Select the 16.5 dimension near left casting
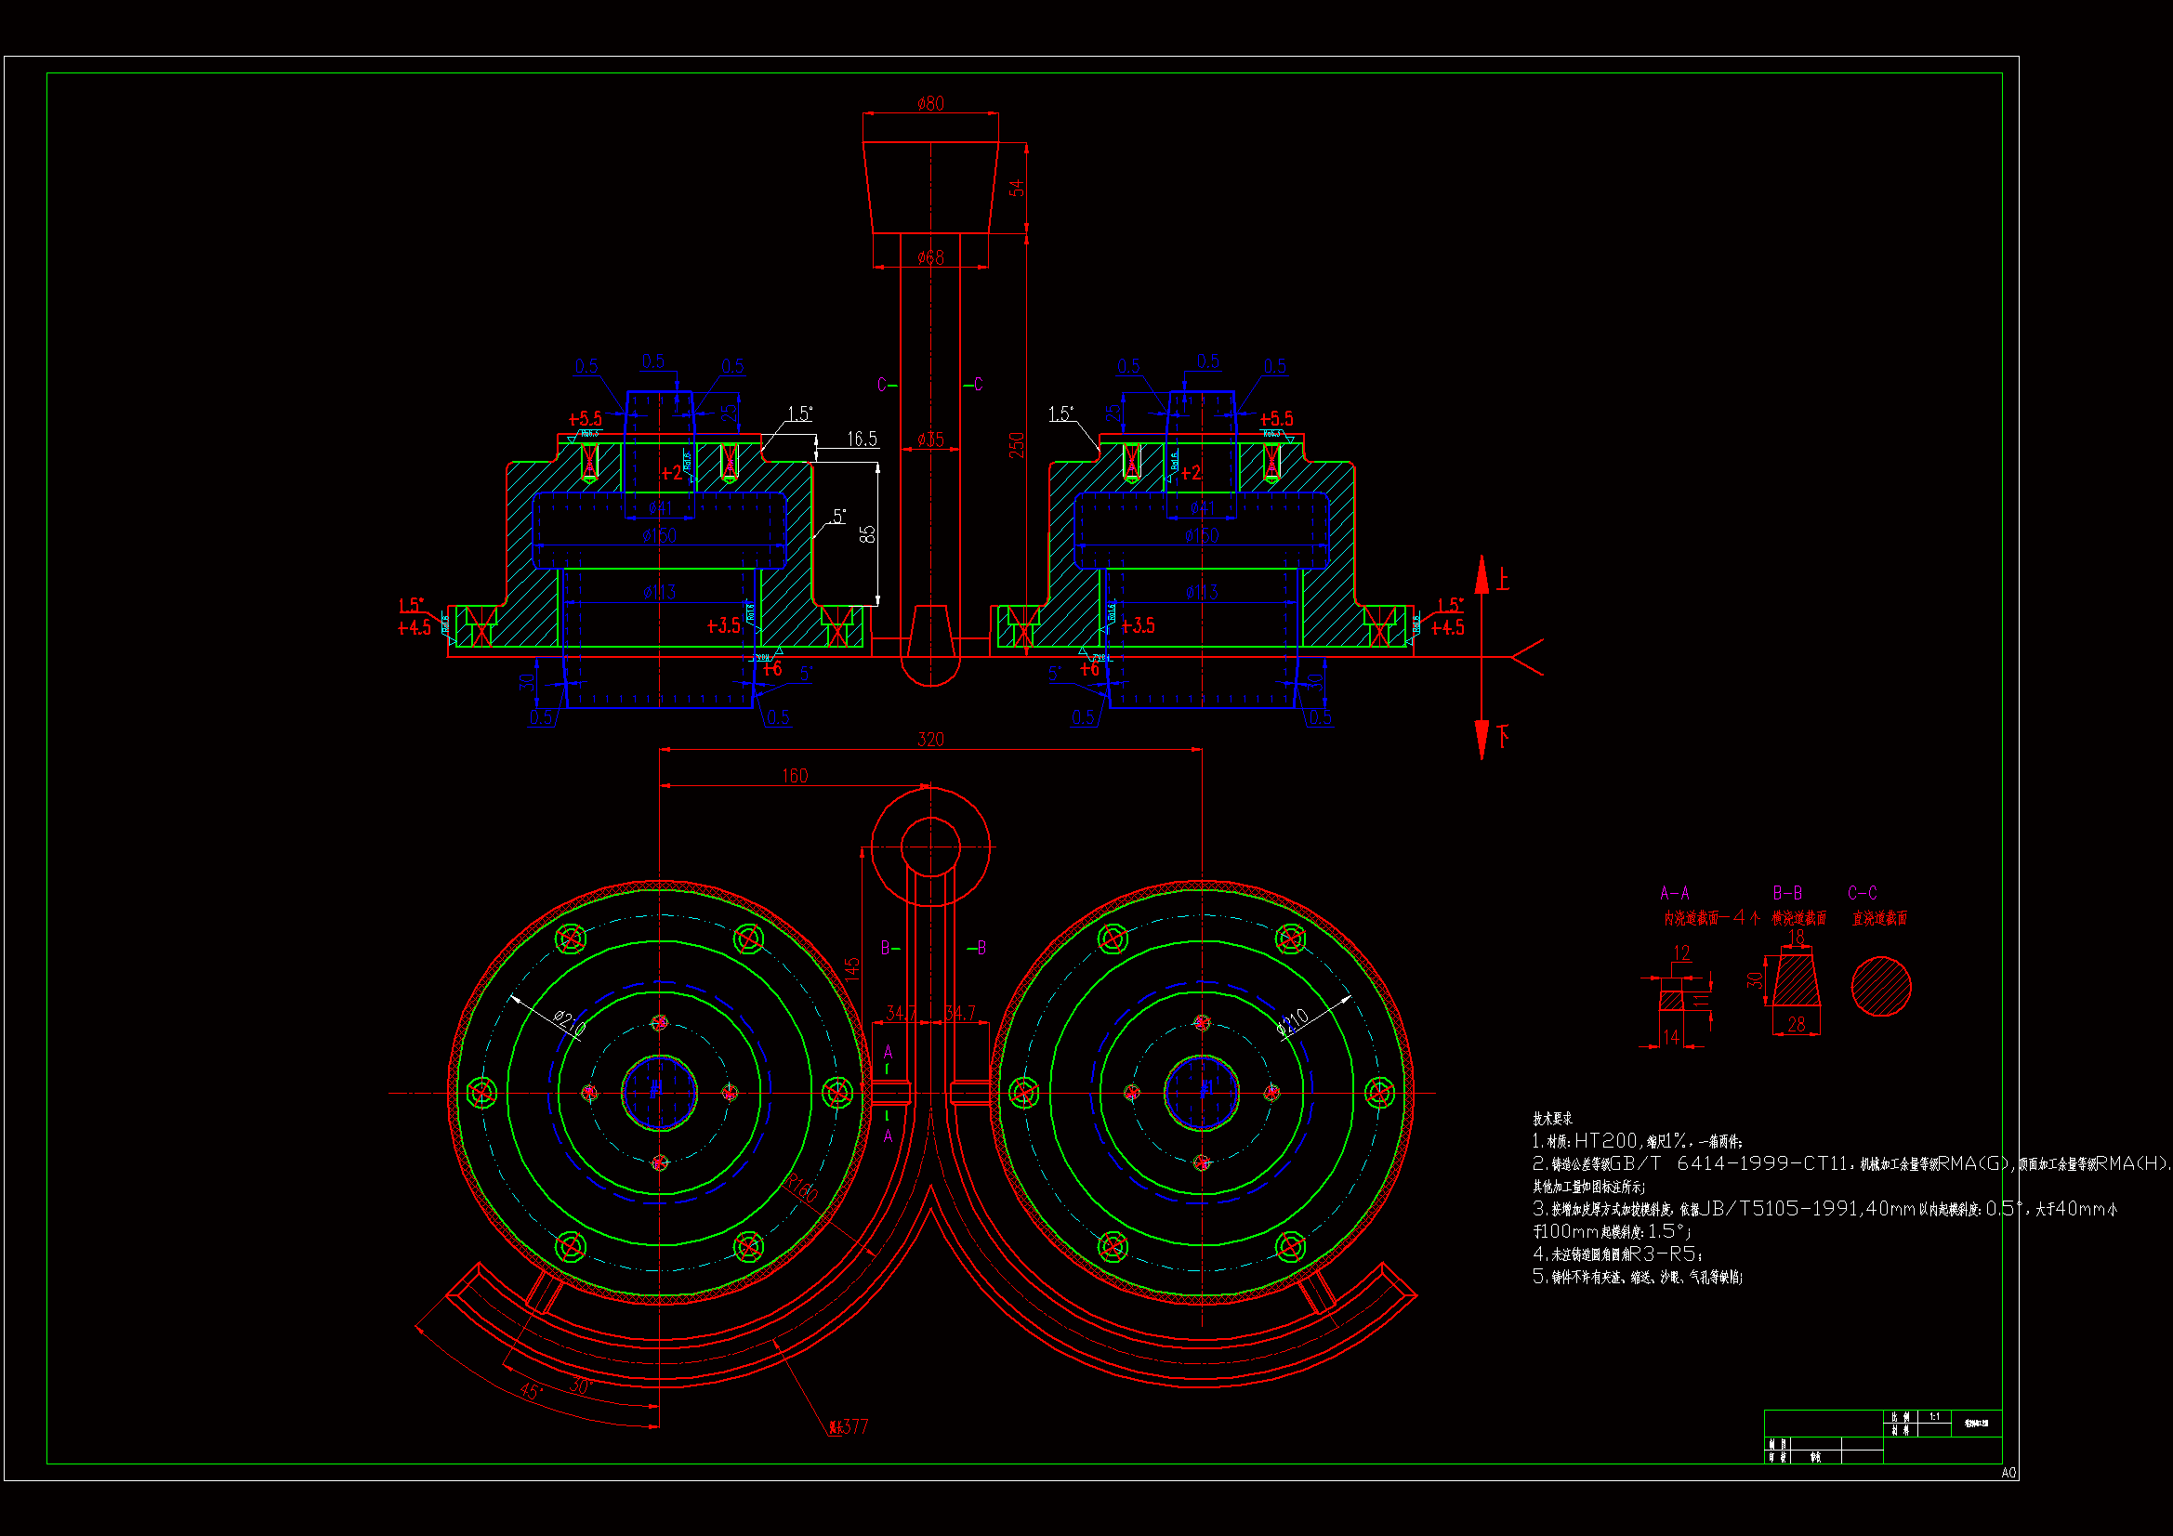This screenshot has width=2173, height=1536. click(x=862, y=440)
